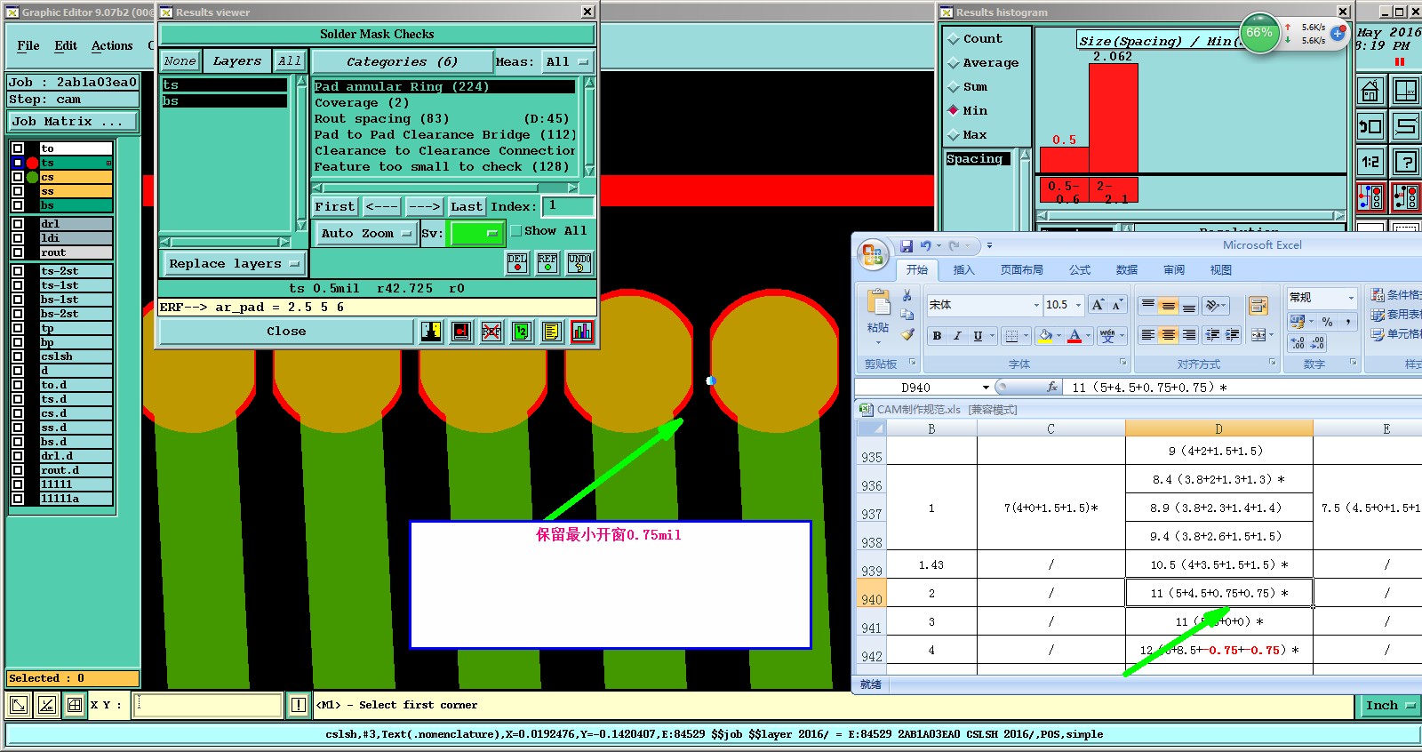Apply italic formatting in Excel
The width and height of the screenshot is (1422, 752).
(957, 336)
